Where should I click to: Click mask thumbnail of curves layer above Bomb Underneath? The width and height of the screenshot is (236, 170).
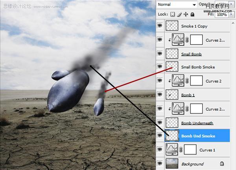coord(196,108)
